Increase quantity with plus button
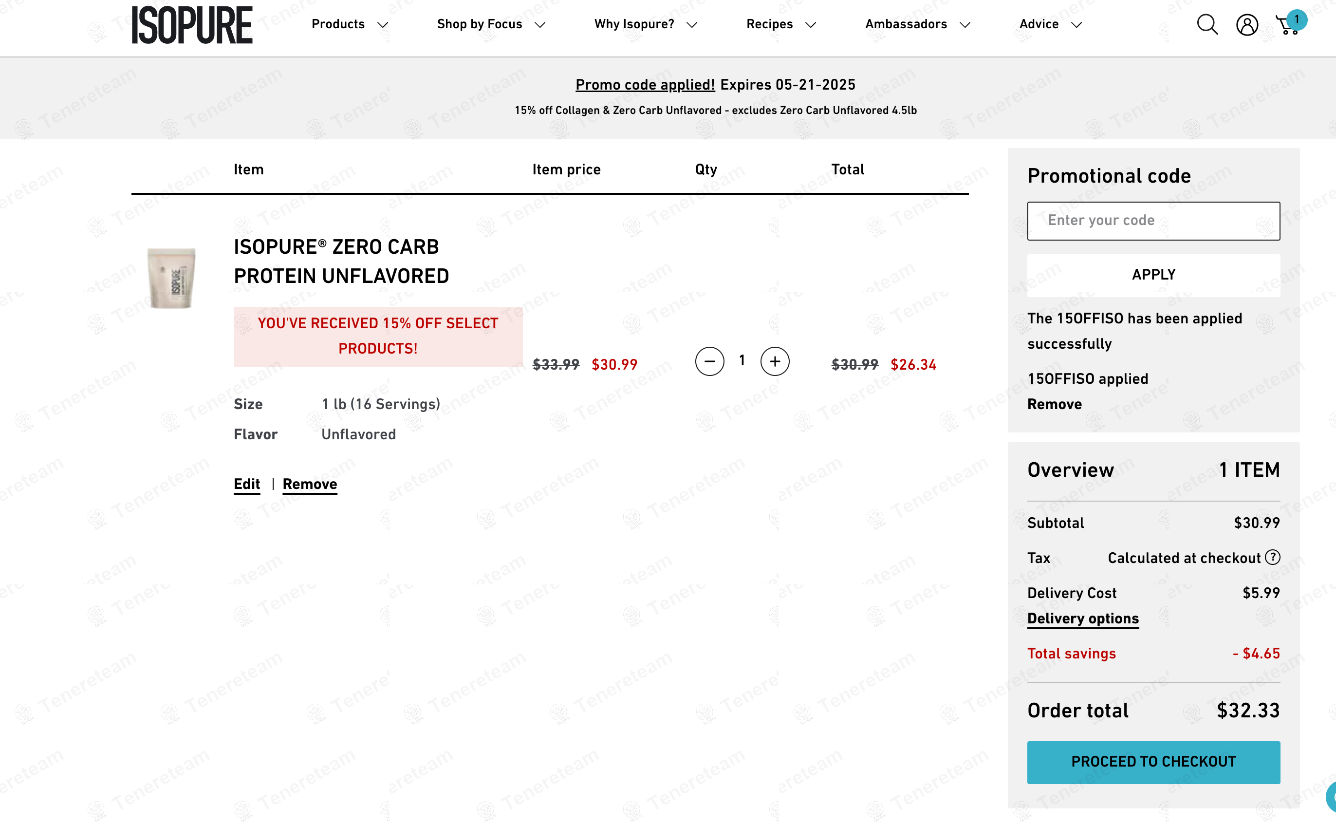This screenshot has height=825, width=1336. (774, 361)
